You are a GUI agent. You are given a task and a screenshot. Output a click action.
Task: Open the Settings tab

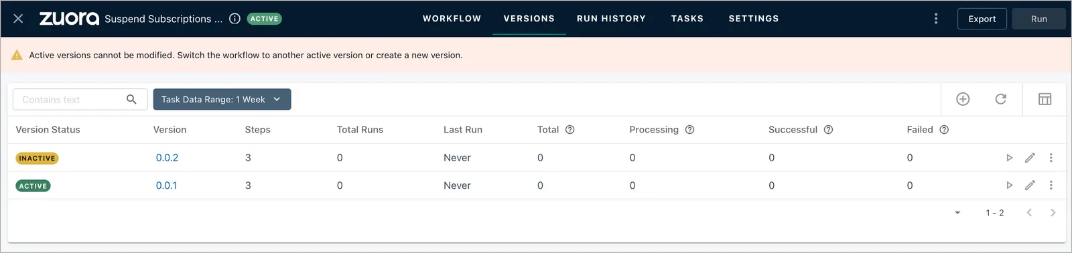click(x=754, y=19)
